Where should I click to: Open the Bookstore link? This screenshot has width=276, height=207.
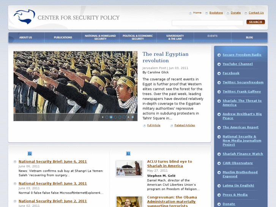[216, 13]
